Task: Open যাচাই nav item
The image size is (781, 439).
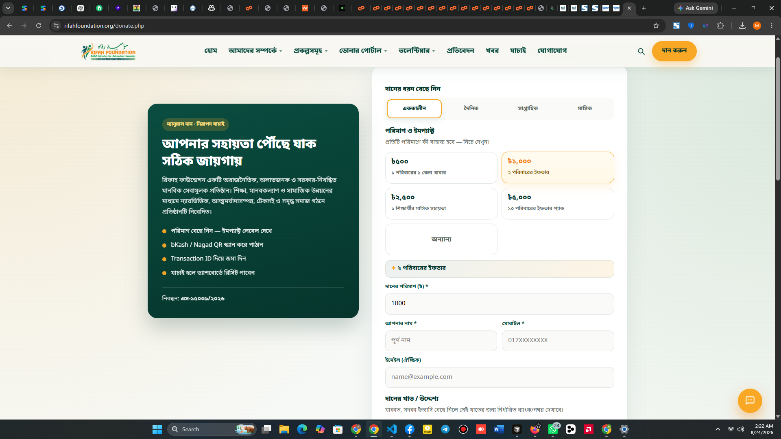Action: [518, 51]
